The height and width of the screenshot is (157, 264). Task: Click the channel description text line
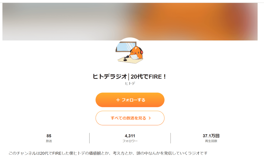point(108,153)
